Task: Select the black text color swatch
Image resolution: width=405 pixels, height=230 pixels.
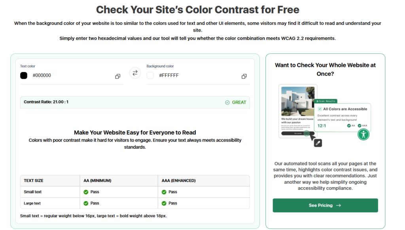Action: [23, 75]
